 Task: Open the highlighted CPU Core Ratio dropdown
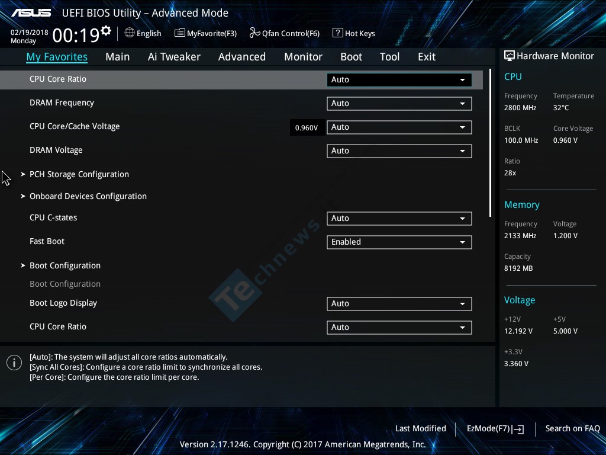pos(399,80)
